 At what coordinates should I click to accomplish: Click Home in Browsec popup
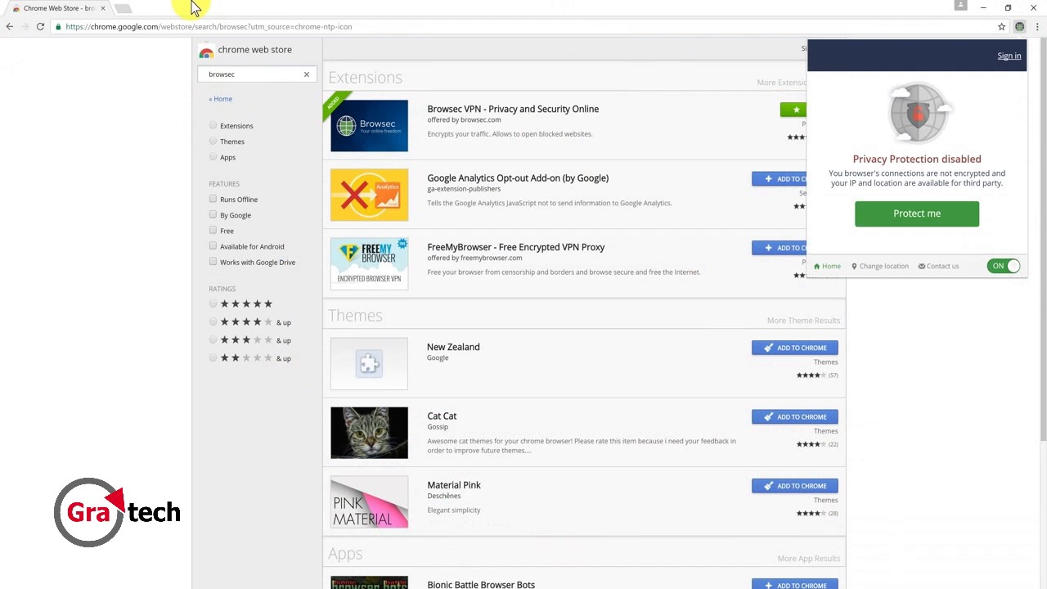pos(827,266)
